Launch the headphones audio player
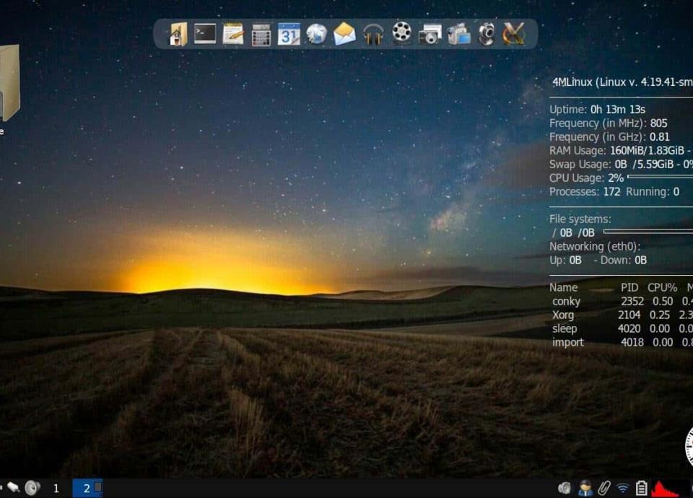The image size is (693, 498). 373,34
